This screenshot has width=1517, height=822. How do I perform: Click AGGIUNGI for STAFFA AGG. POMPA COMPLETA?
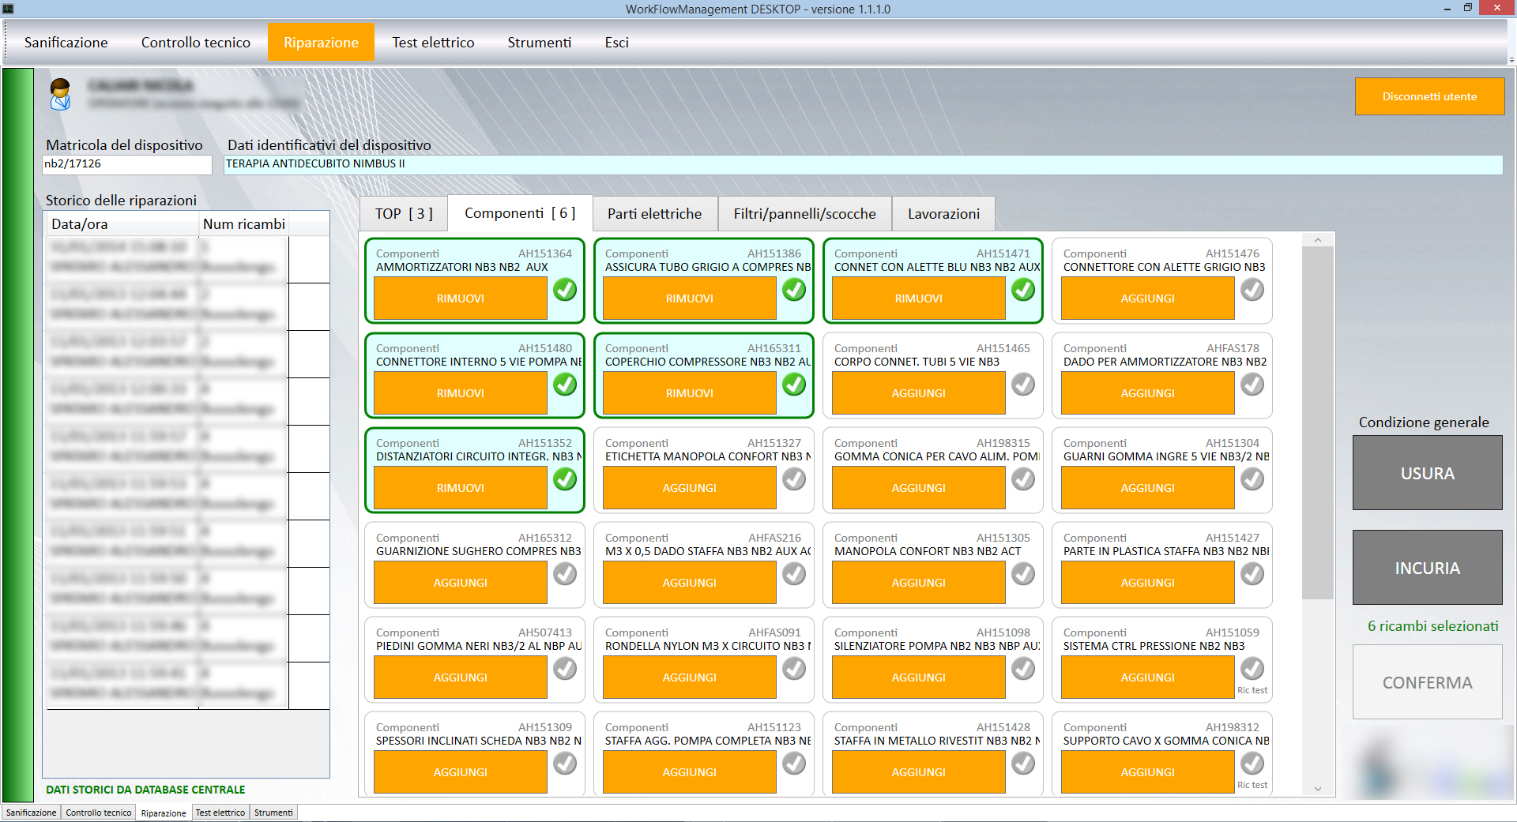tap(690, 772)
